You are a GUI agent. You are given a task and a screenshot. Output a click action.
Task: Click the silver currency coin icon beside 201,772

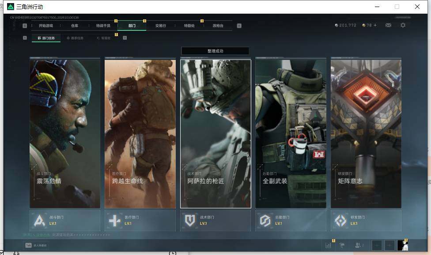336,25
